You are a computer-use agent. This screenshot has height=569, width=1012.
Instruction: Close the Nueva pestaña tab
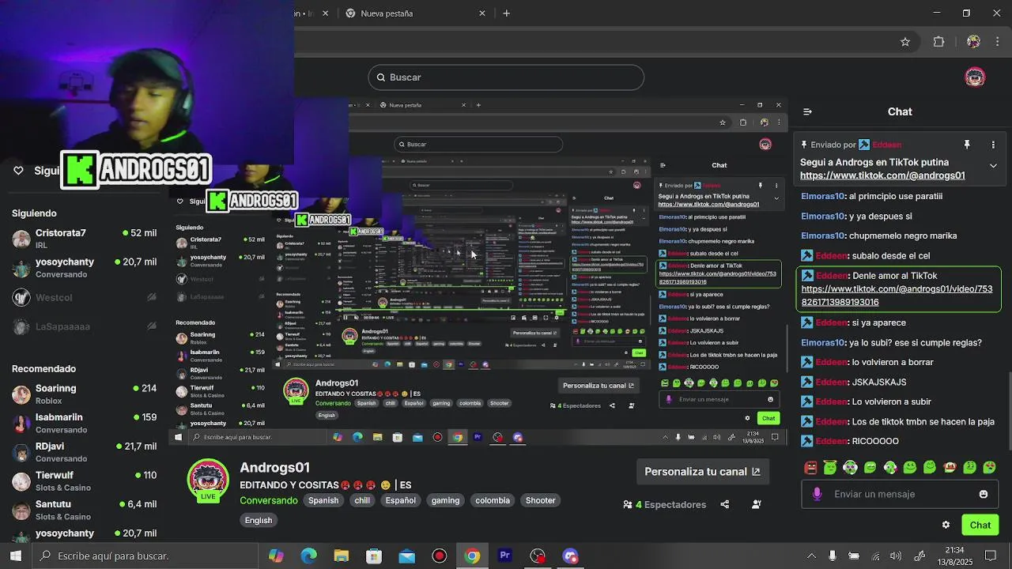tap(482, 13)
